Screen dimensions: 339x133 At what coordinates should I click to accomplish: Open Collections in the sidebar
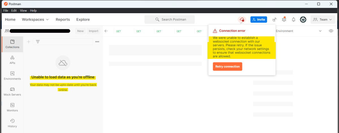point(12,44)
